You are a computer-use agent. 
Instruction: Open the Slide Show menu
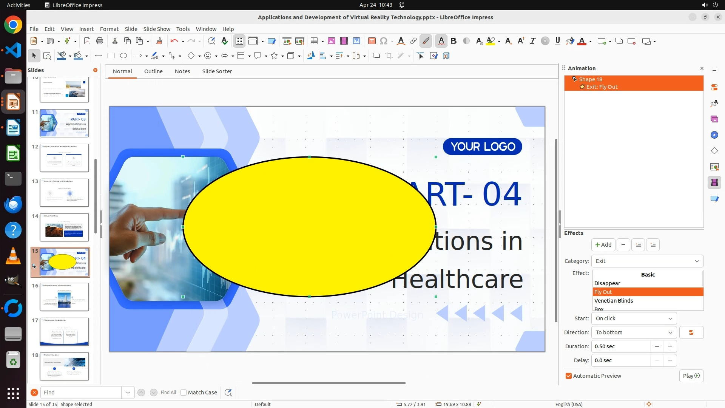[x=157, y=29]
